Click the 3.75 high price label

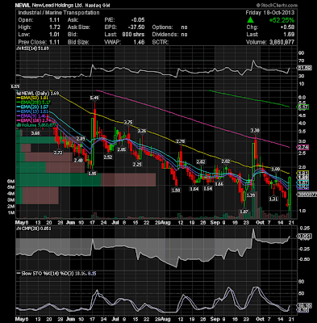[x=128, y=123]
